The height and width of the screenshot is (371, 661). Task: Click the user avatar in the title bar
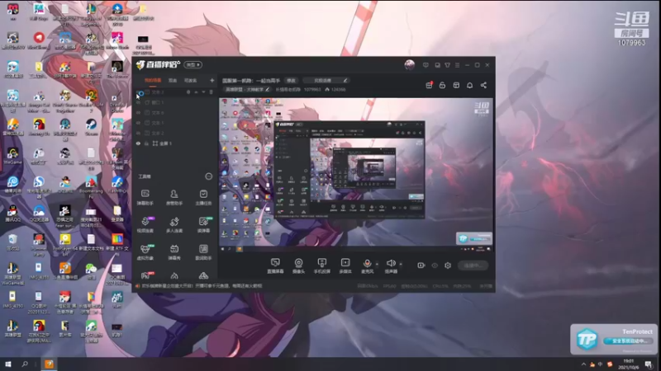(x=409, y=65)
